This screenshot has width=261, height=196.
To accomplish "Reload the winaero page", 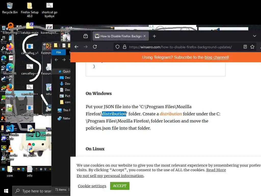I will [95, 47].
